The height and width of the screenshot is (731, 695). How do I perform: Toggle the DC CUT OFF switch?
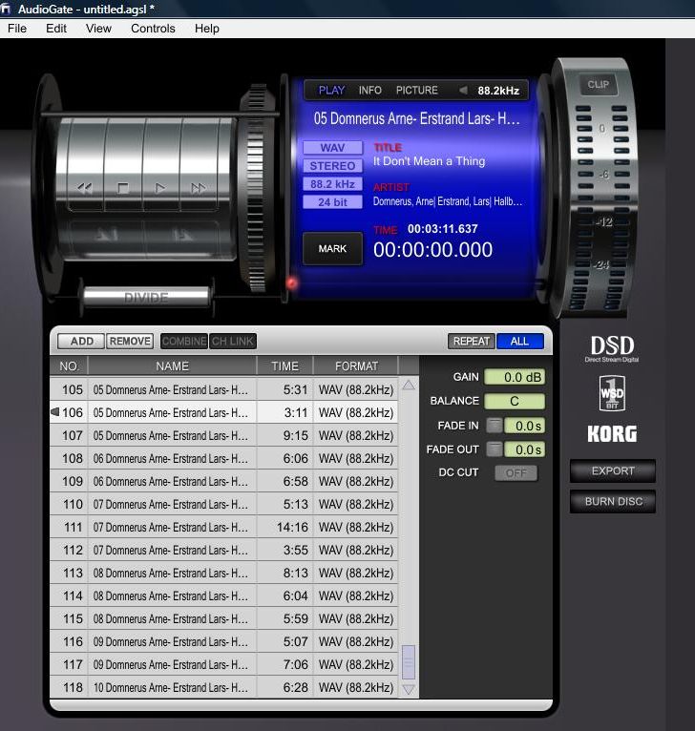tap(516, 473)
